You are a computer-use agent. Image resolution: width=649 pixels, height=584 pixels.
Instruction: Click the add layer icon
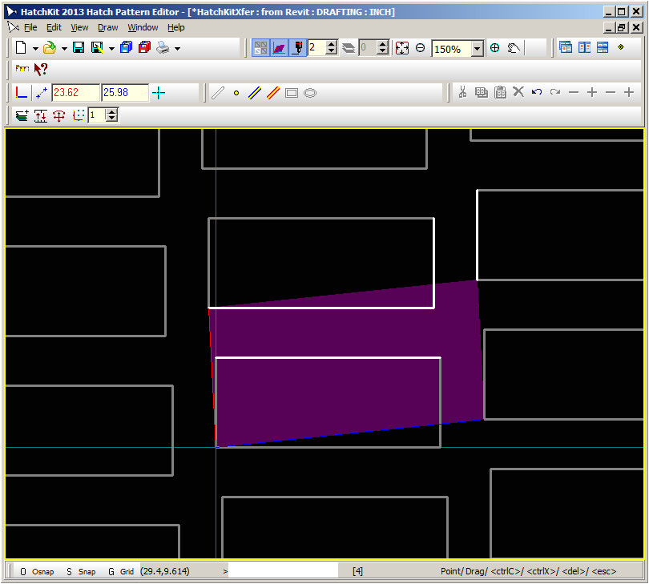pos(22,115)
